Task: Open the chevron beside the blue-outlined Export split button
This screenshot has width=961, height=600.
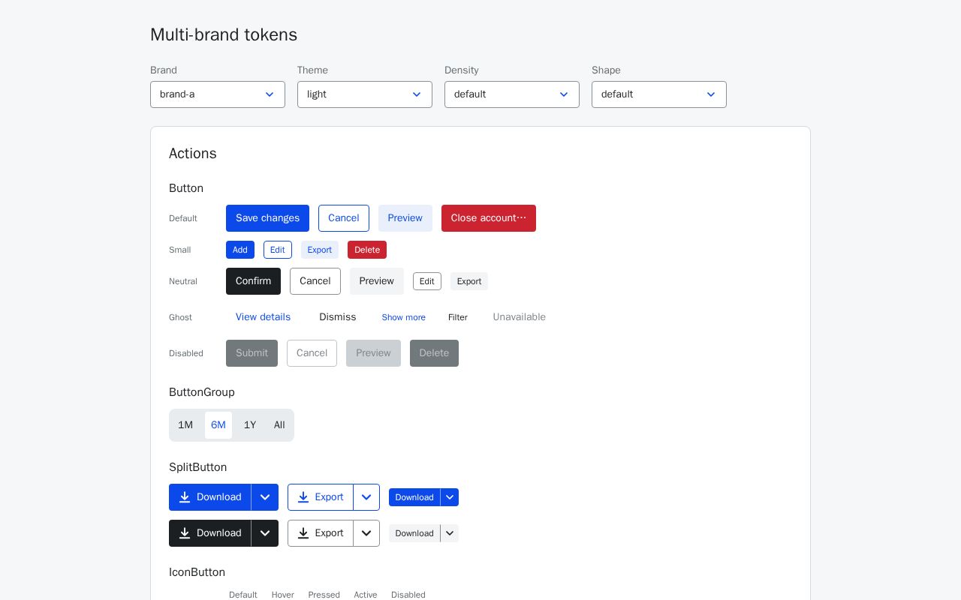Action: (x=366, y=497)
